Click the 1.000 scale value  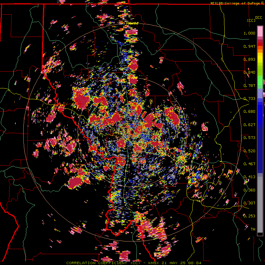249,33
